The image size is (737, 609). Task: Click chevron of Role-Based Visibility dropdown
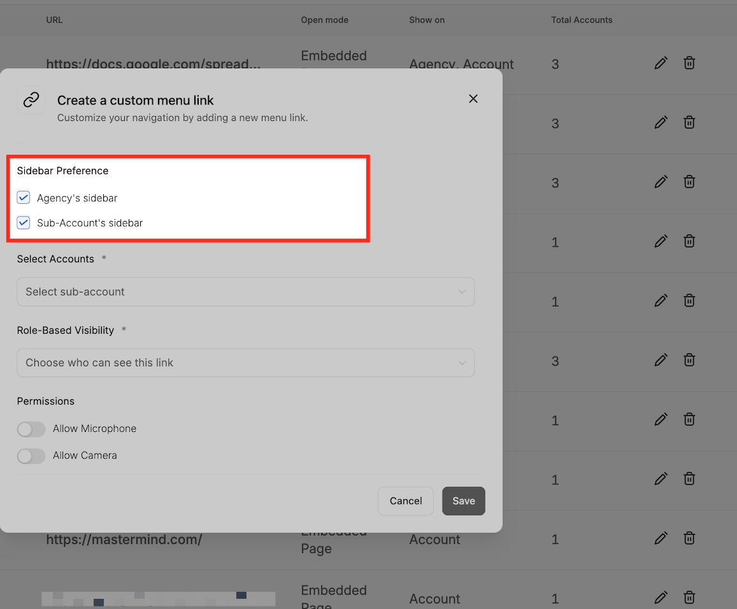point(462,362)
